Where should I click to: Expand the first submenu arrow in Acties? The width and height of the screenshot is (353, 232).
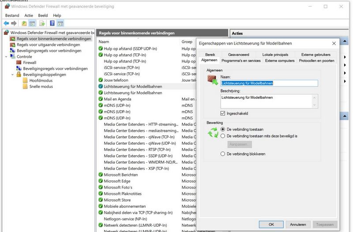pos(345,57)
